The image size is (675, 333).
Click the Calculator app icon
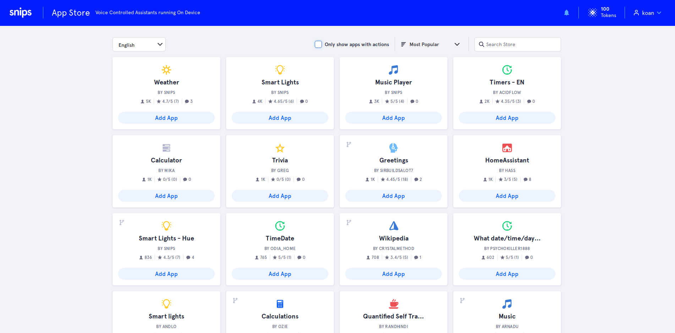[x=166, y=148]
